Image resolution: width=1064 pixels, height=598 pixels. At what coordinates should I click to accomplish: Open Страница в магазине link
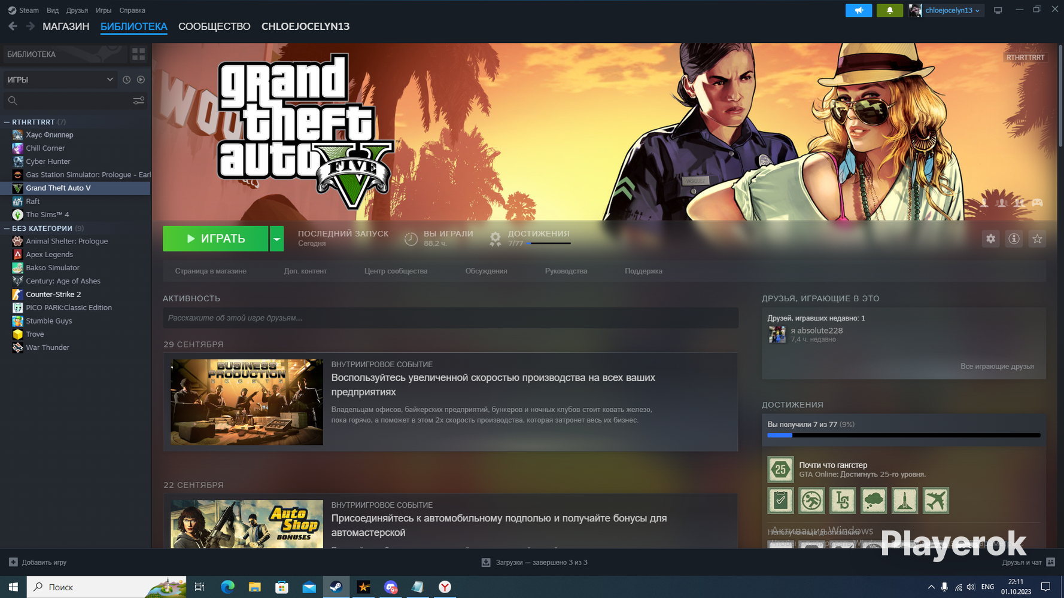pyautogui.click(x=211, y=271)
